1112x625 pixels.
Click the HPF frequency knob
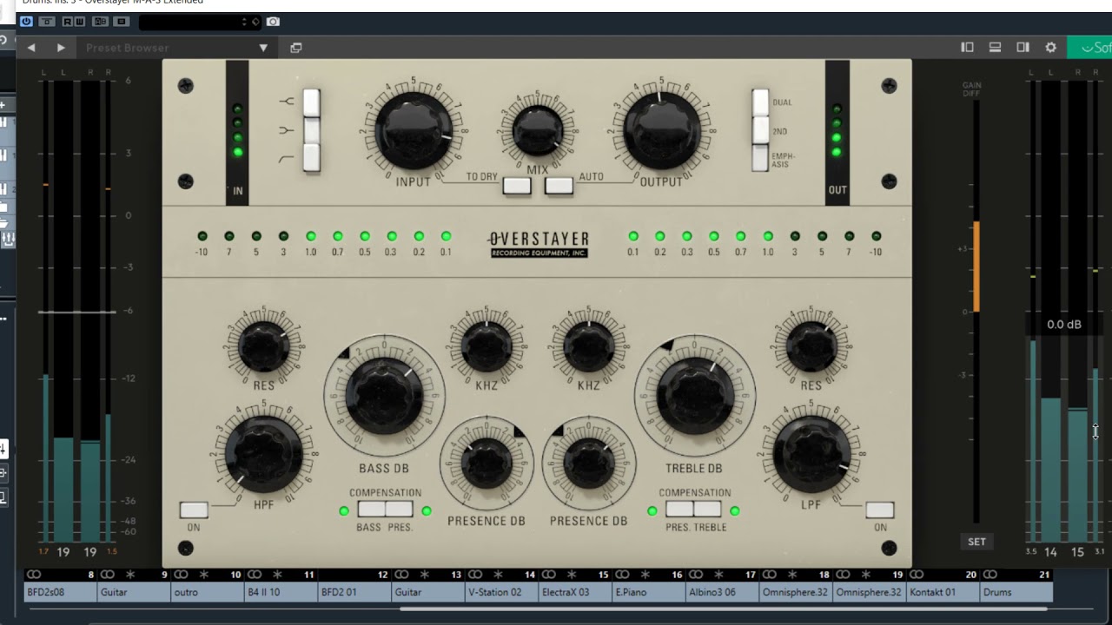263,453
